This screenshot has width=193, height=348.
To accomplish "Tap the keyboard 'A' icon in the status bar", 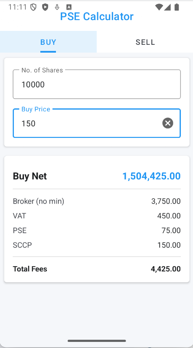I will (69, 7).
